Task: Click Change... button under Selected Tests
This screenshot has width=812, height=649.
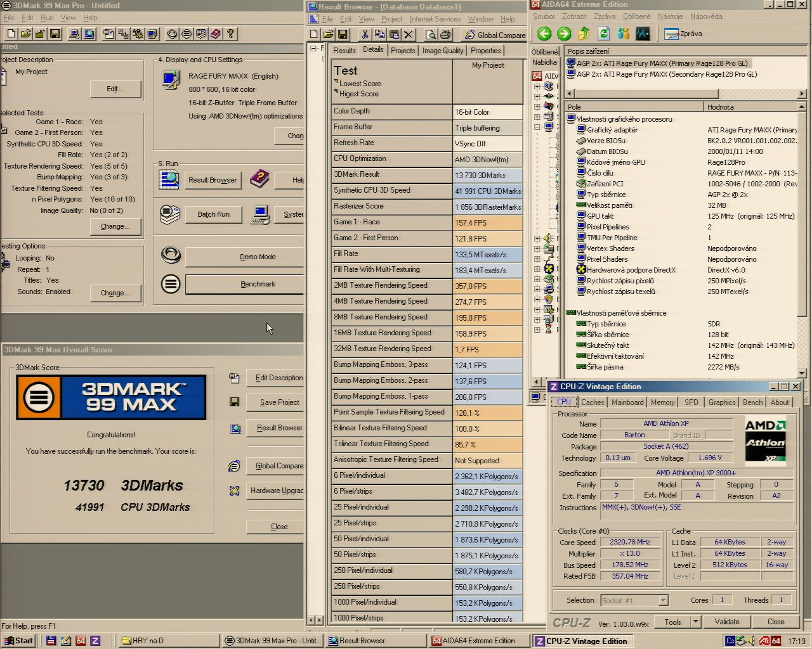Action: (x=115, y=226)
